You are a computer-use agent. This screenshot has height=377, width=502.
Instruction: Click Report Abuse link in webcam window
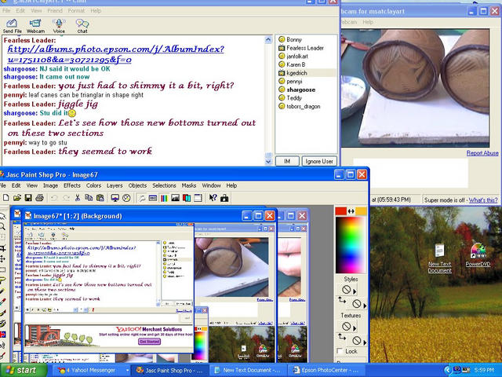coord(482,153)
